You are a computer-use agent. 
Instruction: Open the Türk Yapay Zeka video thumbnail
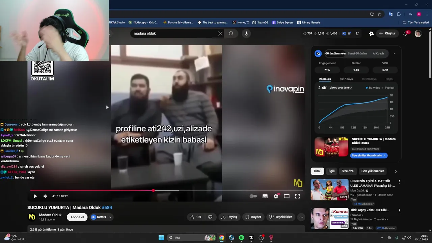click(330, 218)
